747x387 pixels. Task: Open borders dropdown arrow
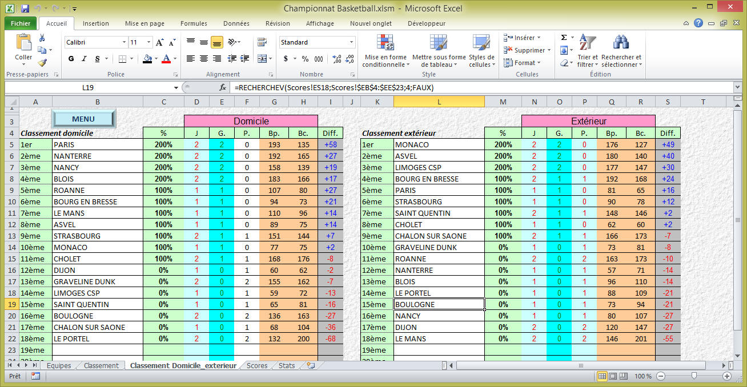[132, 59]
